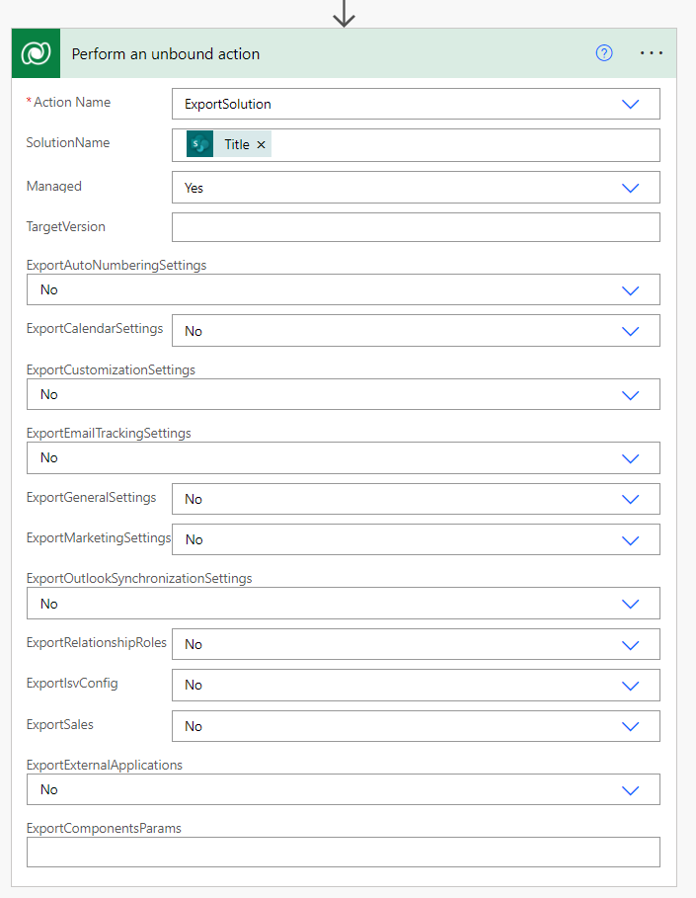Click the Perform an unbound action title
Viewport: 696px width, 898px height.
[x=166, y=54]
